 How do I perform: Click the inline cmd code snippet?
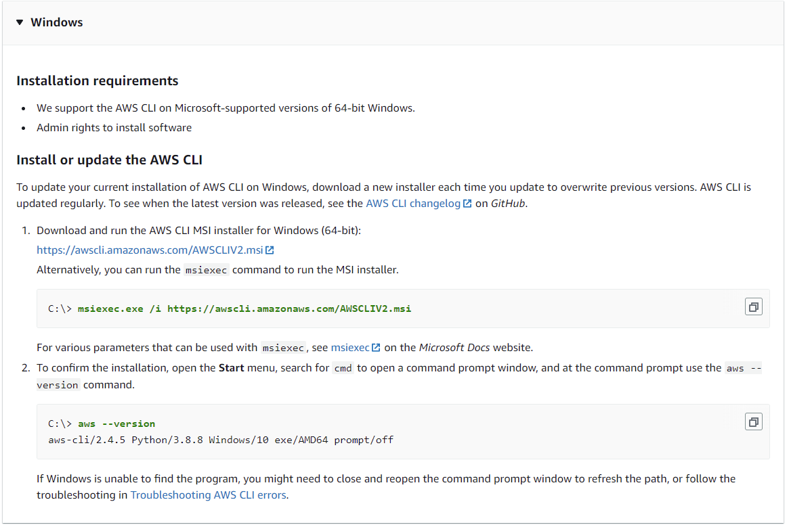pos(343,369)
